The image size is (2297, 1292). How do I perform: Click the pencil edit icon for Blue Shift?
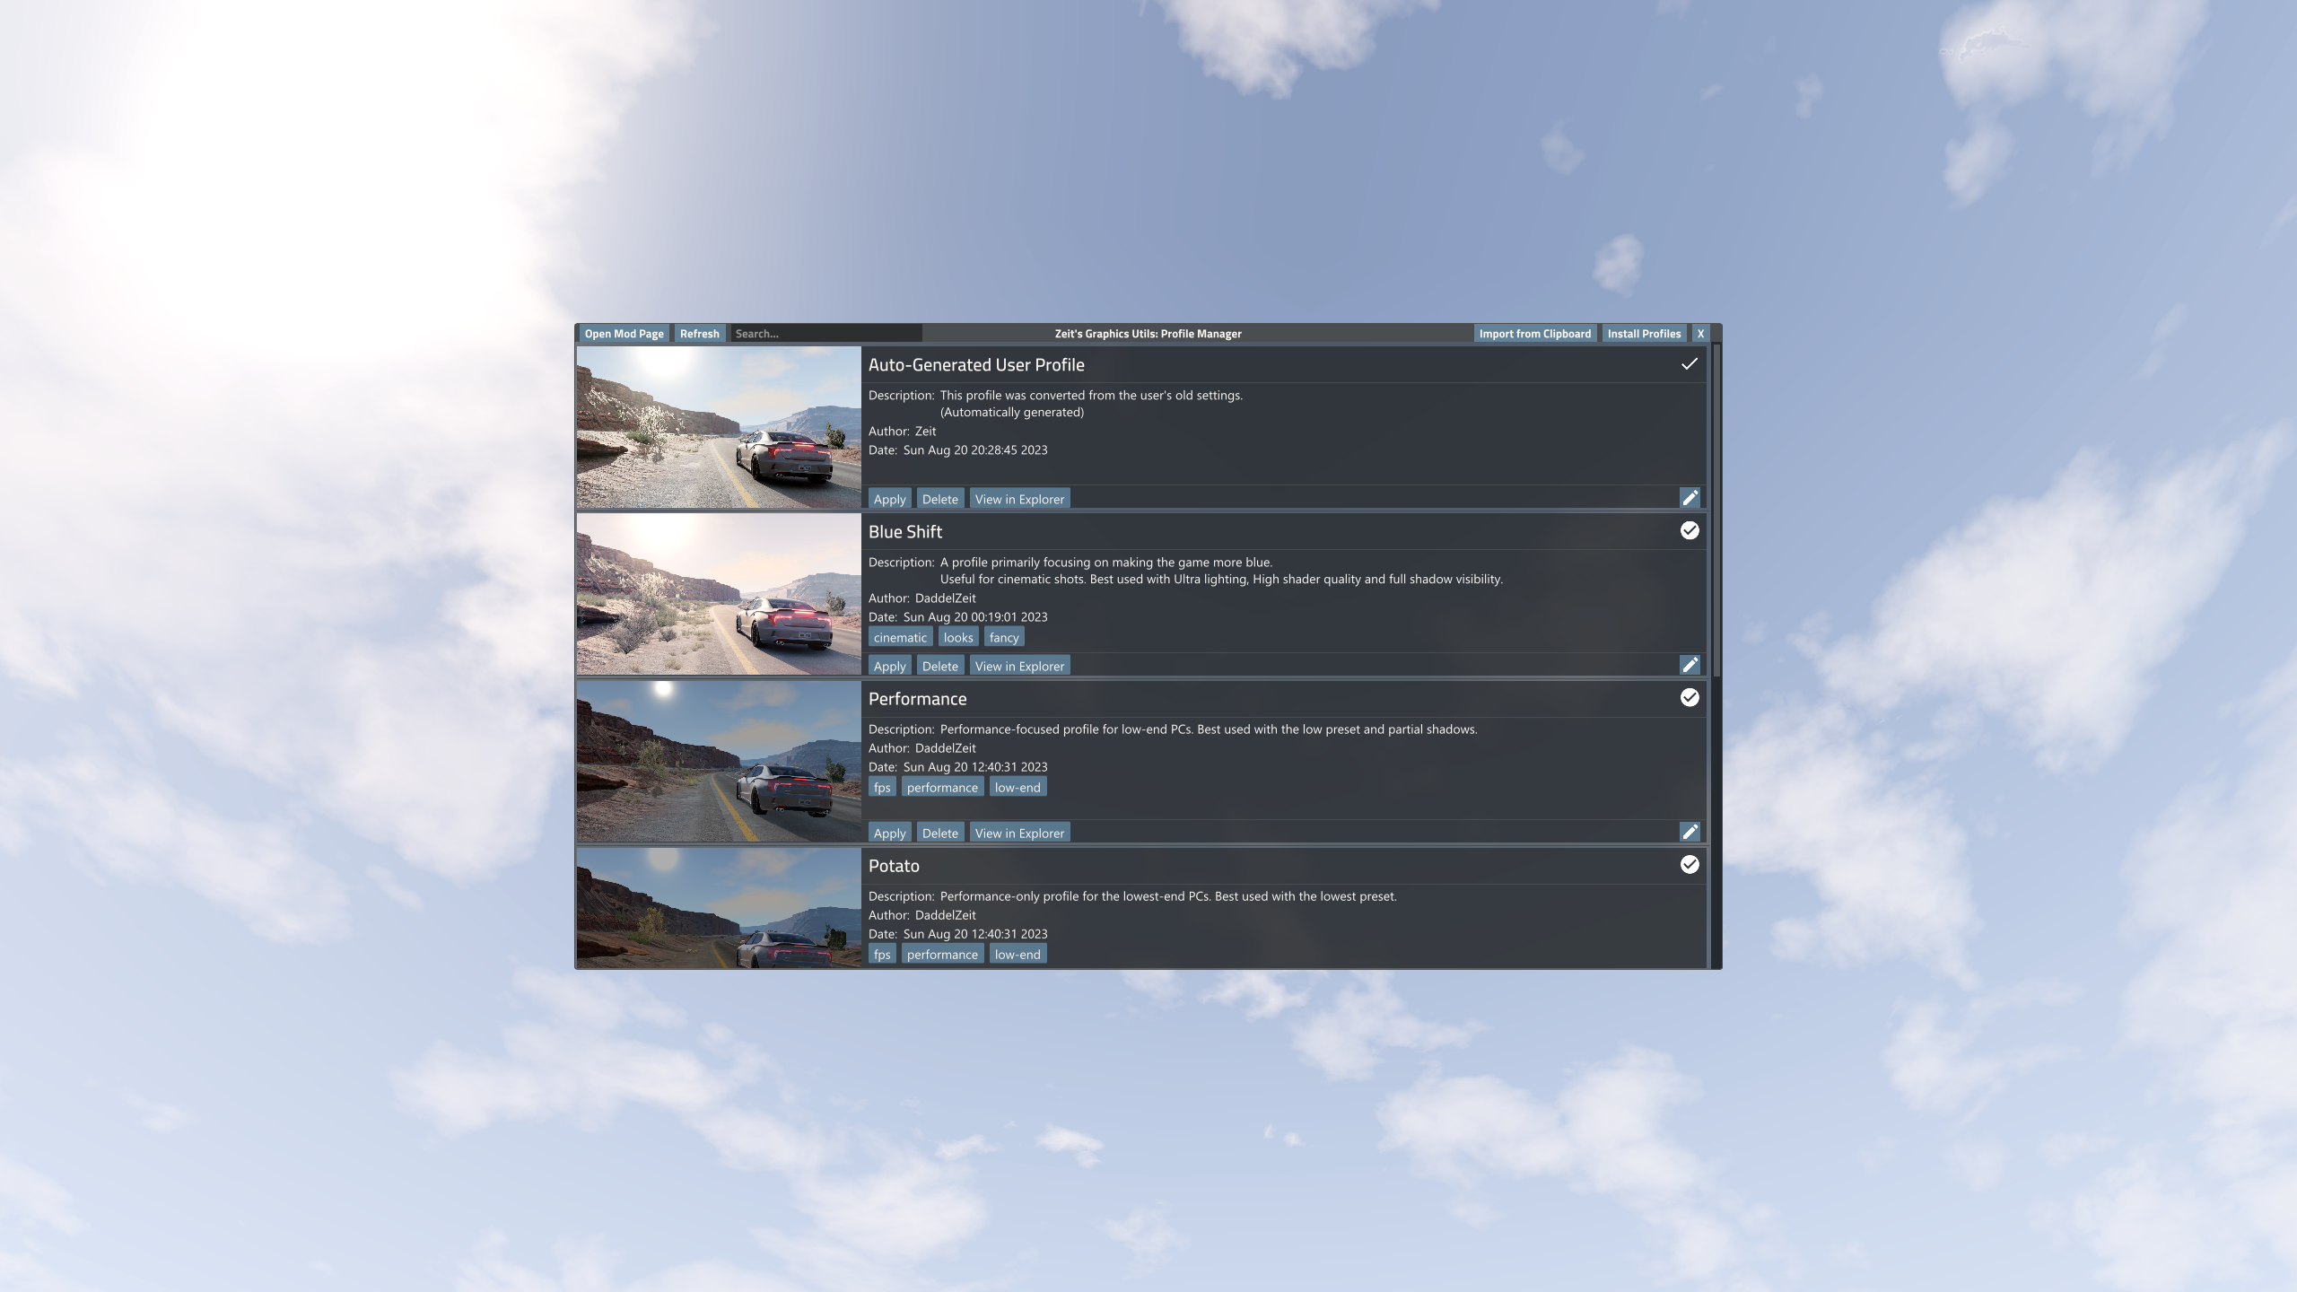click(1690, 665)
